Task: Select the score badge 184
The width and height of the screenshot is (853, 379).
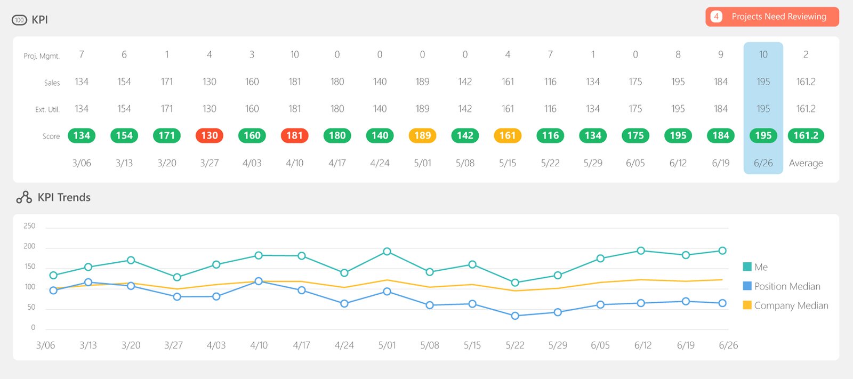Action: click(721, 135)
